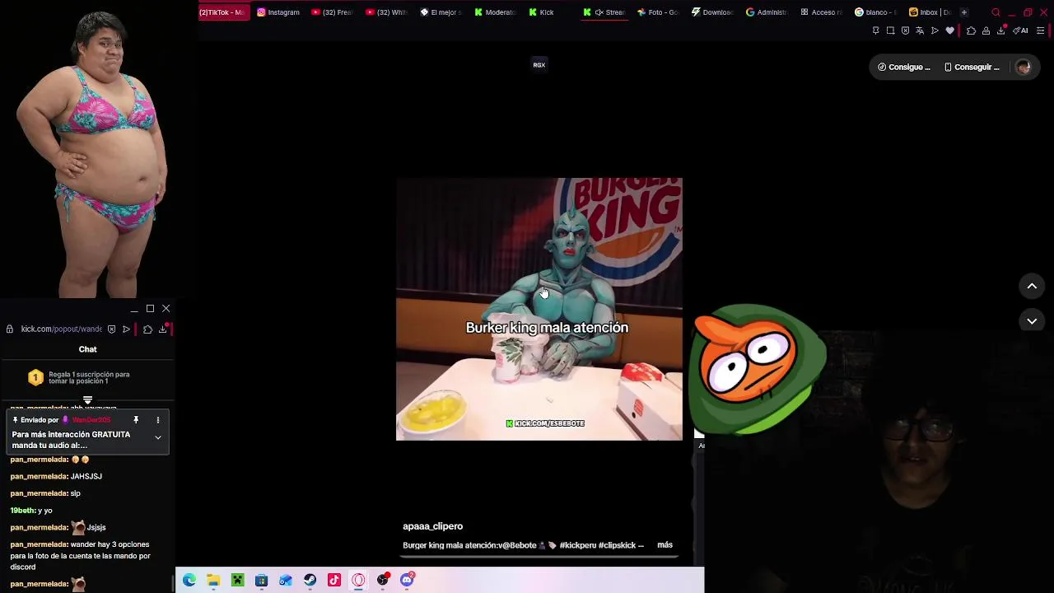Open the Instagram browser tab

[x=278, y=12]
